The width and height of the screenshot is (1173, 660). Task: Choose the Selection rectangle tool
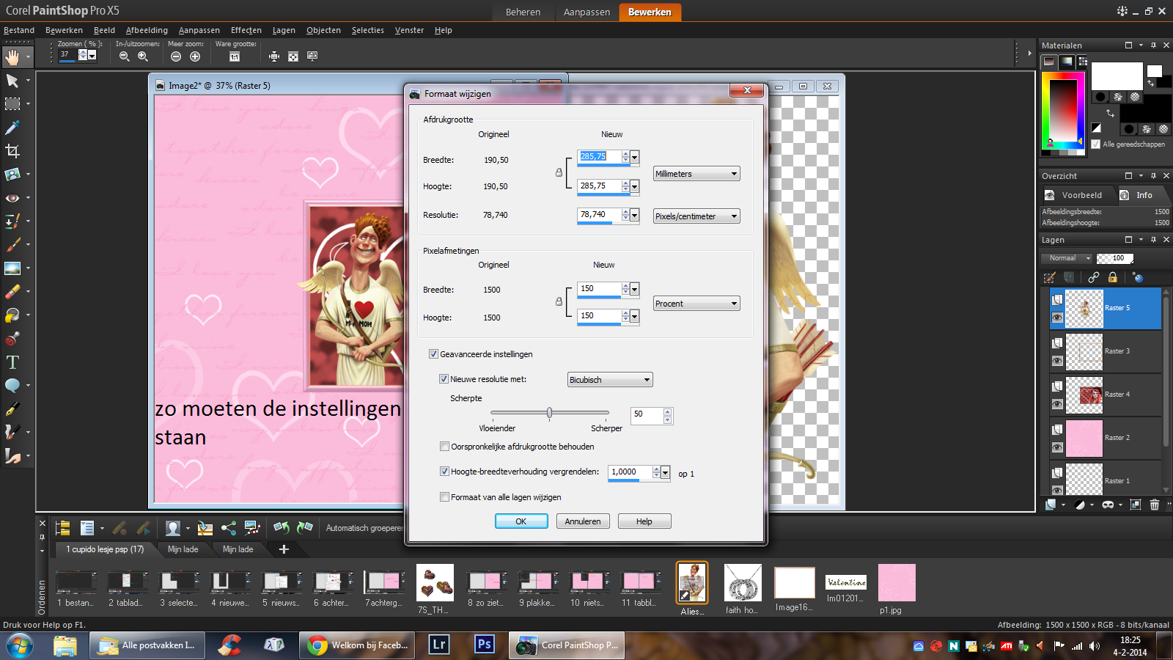pyautogui.click(x=12, y=104)
